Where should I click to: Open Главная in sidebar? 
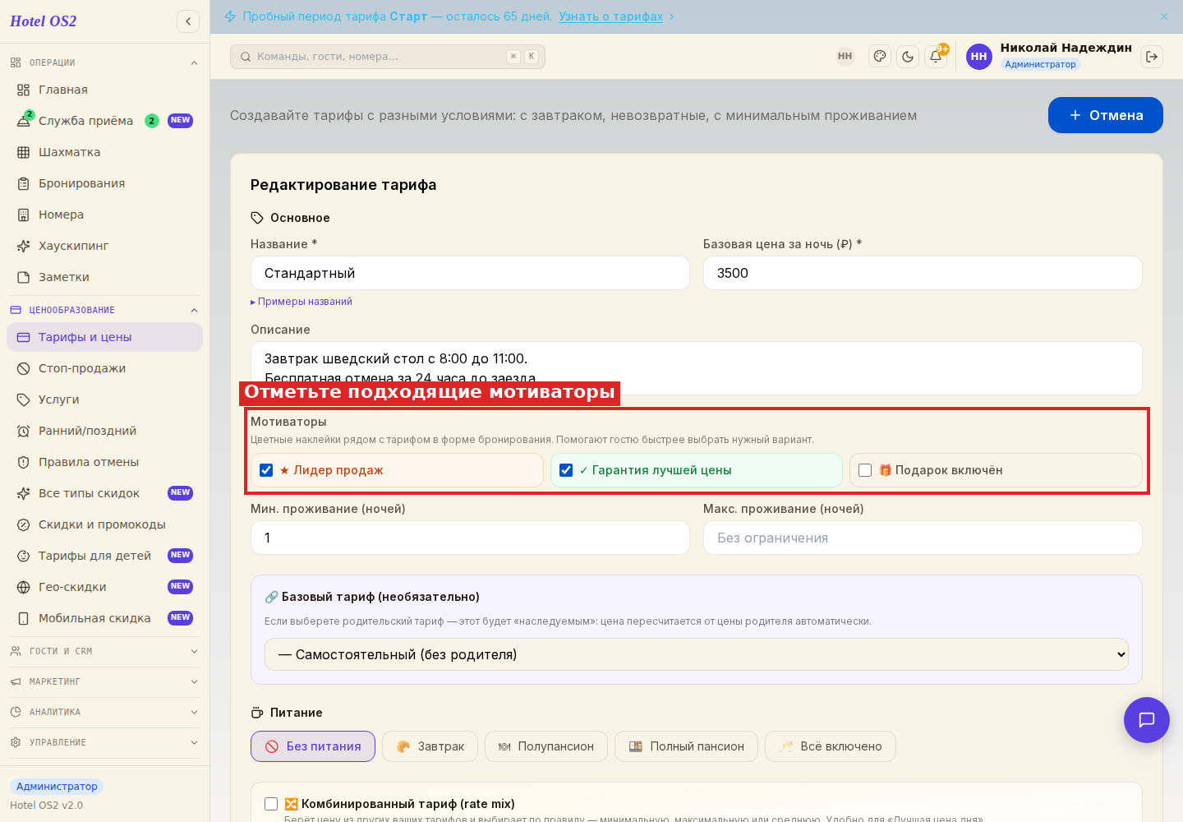(104, 90)
